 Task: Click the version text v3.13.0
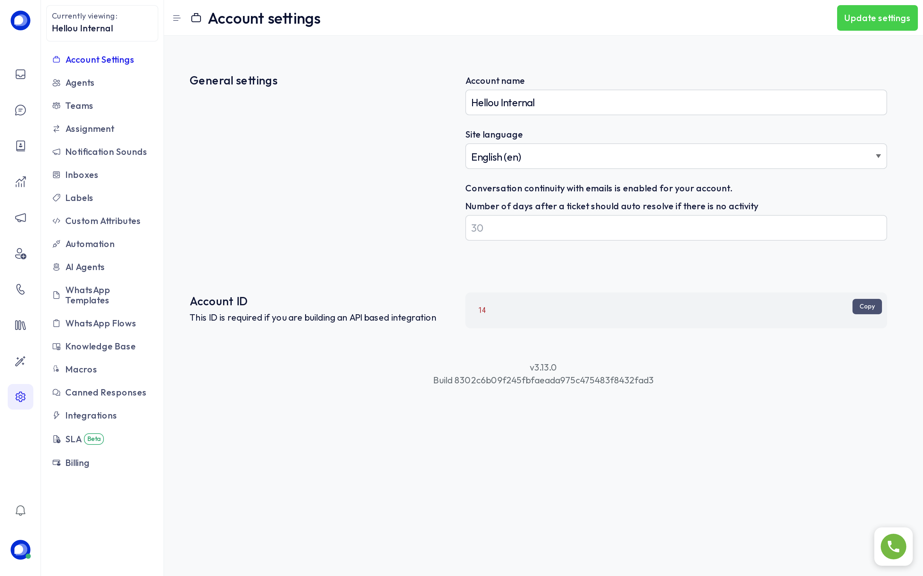tap(543, 368)
